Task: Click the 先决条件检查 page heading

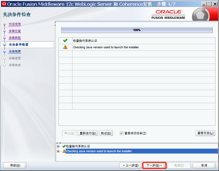Action: 17,14
